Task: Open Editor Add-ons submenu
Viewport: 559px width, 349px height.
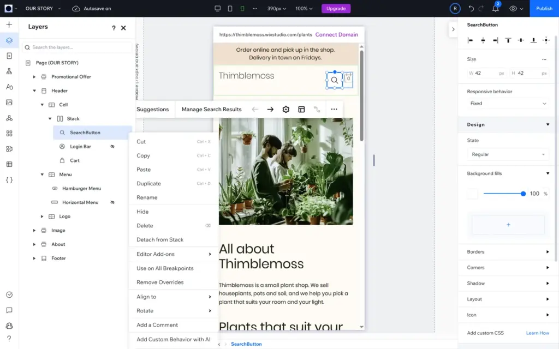Action: [173, 254]
